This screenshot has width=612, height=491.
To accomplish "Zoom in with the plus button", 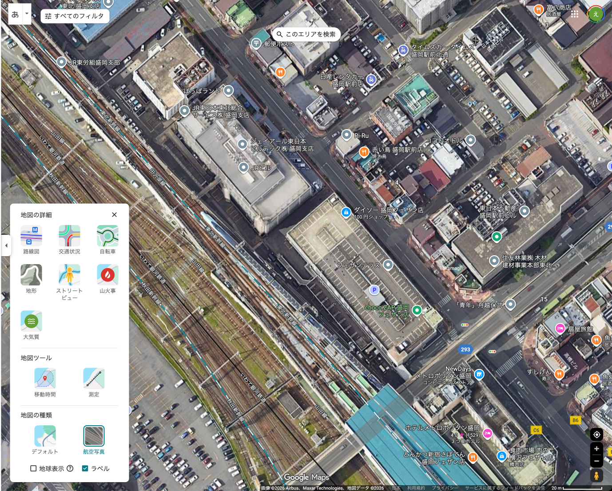I will 596,449.
